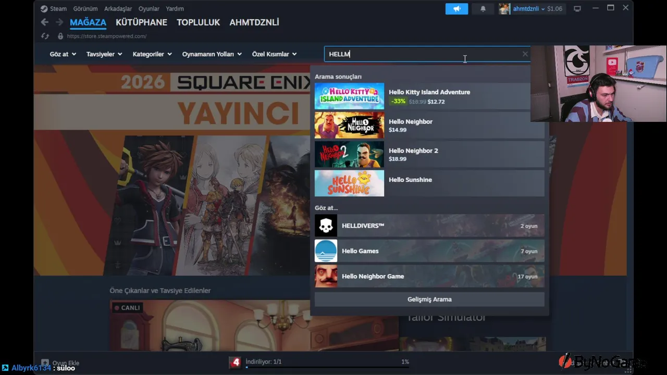This screenshot has width=667, height=375.
Task: Click the downloading game icon
Action: [x=236, y=362]
